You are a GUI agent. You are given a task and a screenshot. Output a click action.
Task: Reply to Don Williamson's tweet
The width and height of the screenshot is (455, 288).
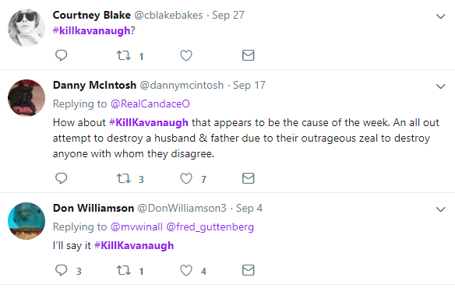(62, 270)
